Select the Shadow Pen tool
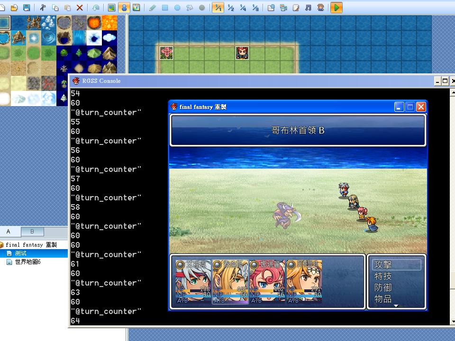The height and width of the screenshot is (341, 455). coord(202,8)
